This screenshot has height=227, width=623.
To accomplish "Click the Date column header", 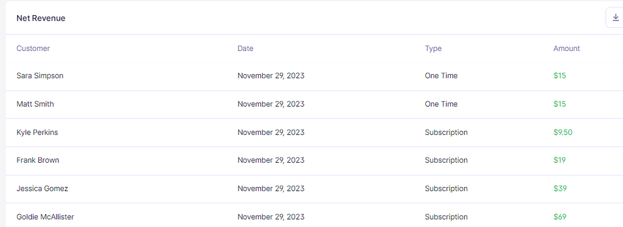I will [x=245, y=49].
